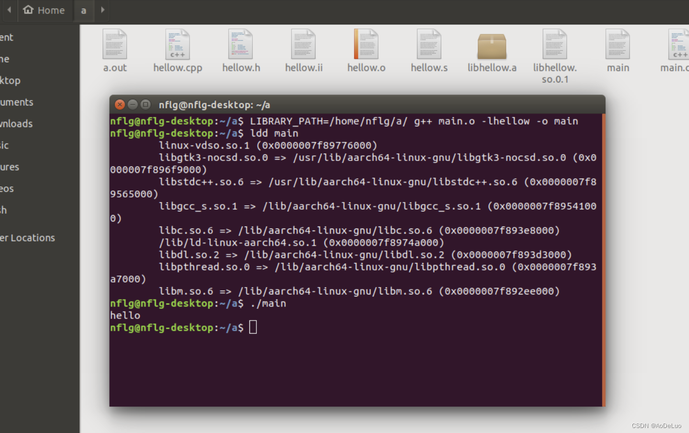
Task: Click the terminal's orange scrollbar
Action: (604, 260)
